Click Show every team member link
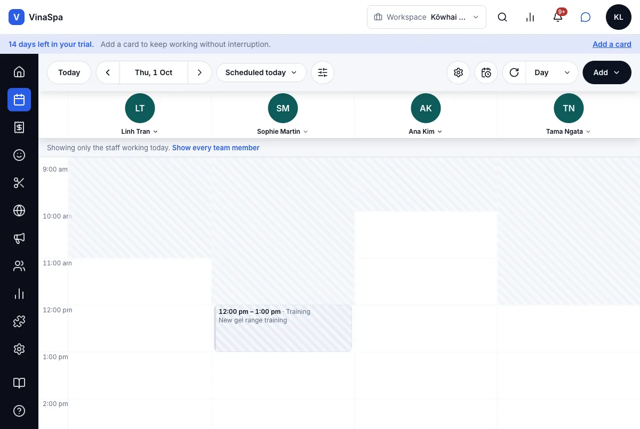Viewport: 640px width, 429px height. tap(216, 148)
